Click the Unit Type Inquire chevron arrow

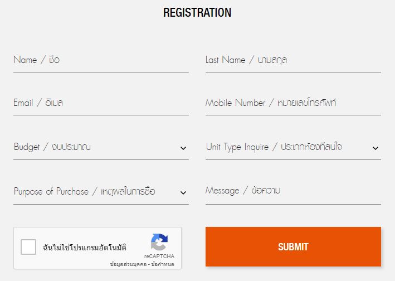(x=376, y=148)
